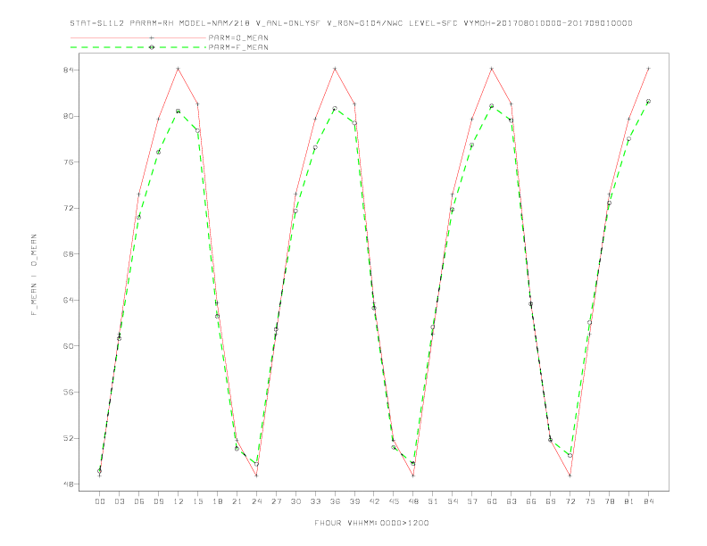707x546 pixels.
Task: Click the x-axis forecast hour label 42
Action: [374, 501]
